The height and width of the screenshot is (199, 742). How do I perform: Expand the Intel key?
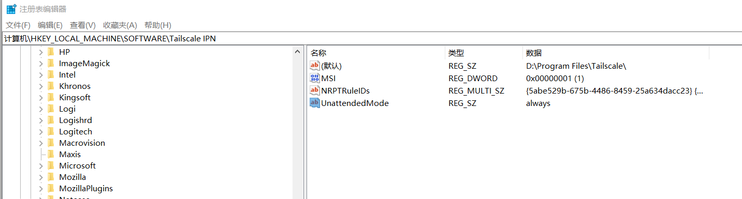point(41,75)
